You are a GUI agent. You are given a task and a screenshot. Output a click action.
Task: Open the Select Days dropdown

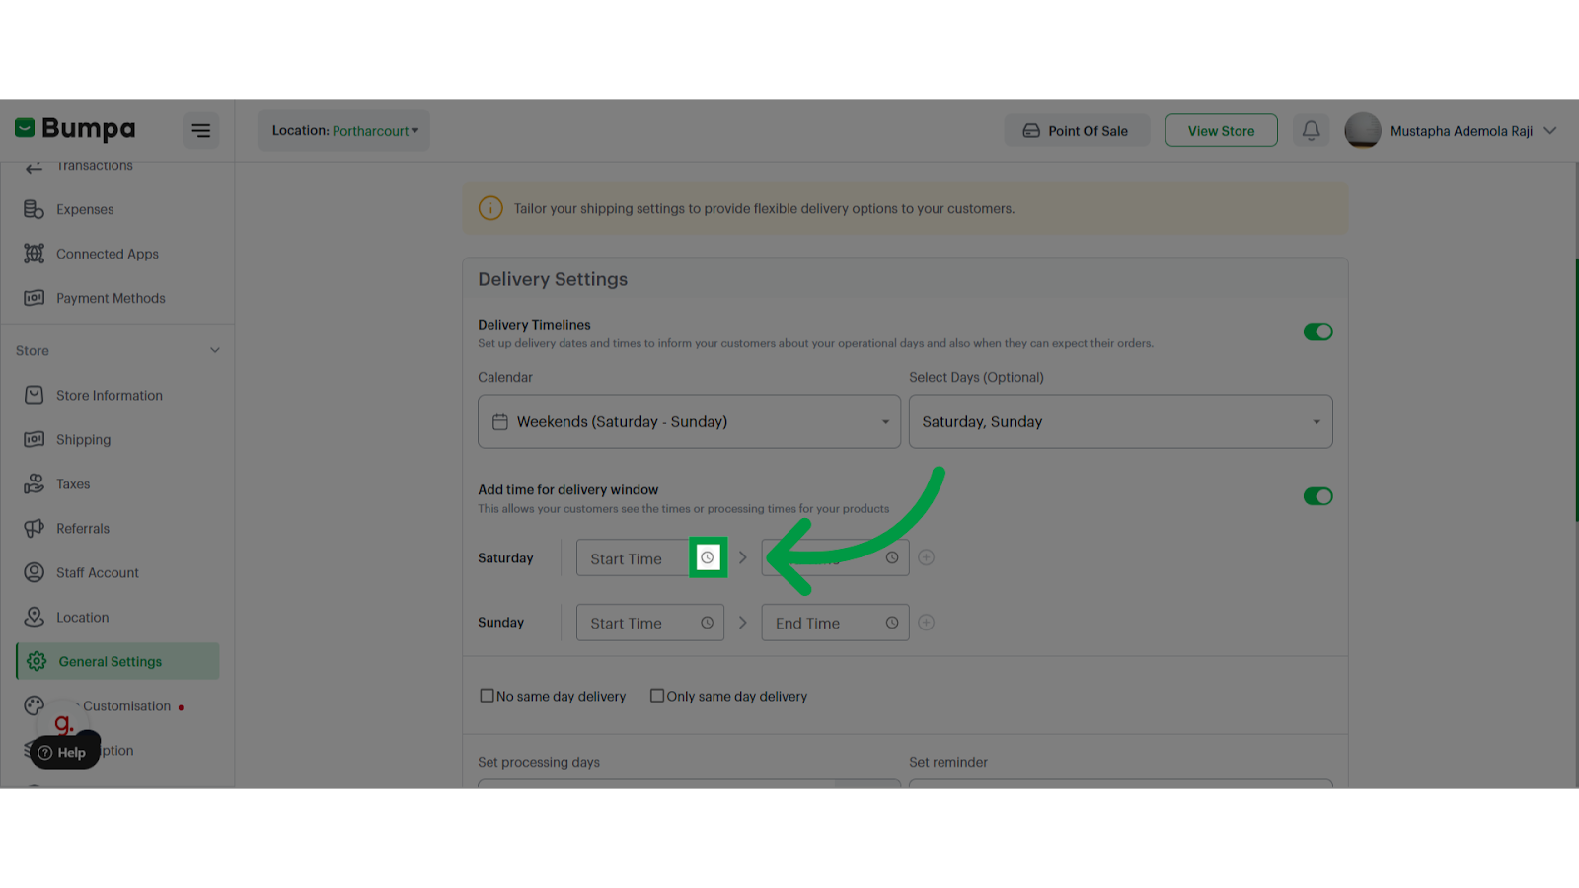[1120, 421]
